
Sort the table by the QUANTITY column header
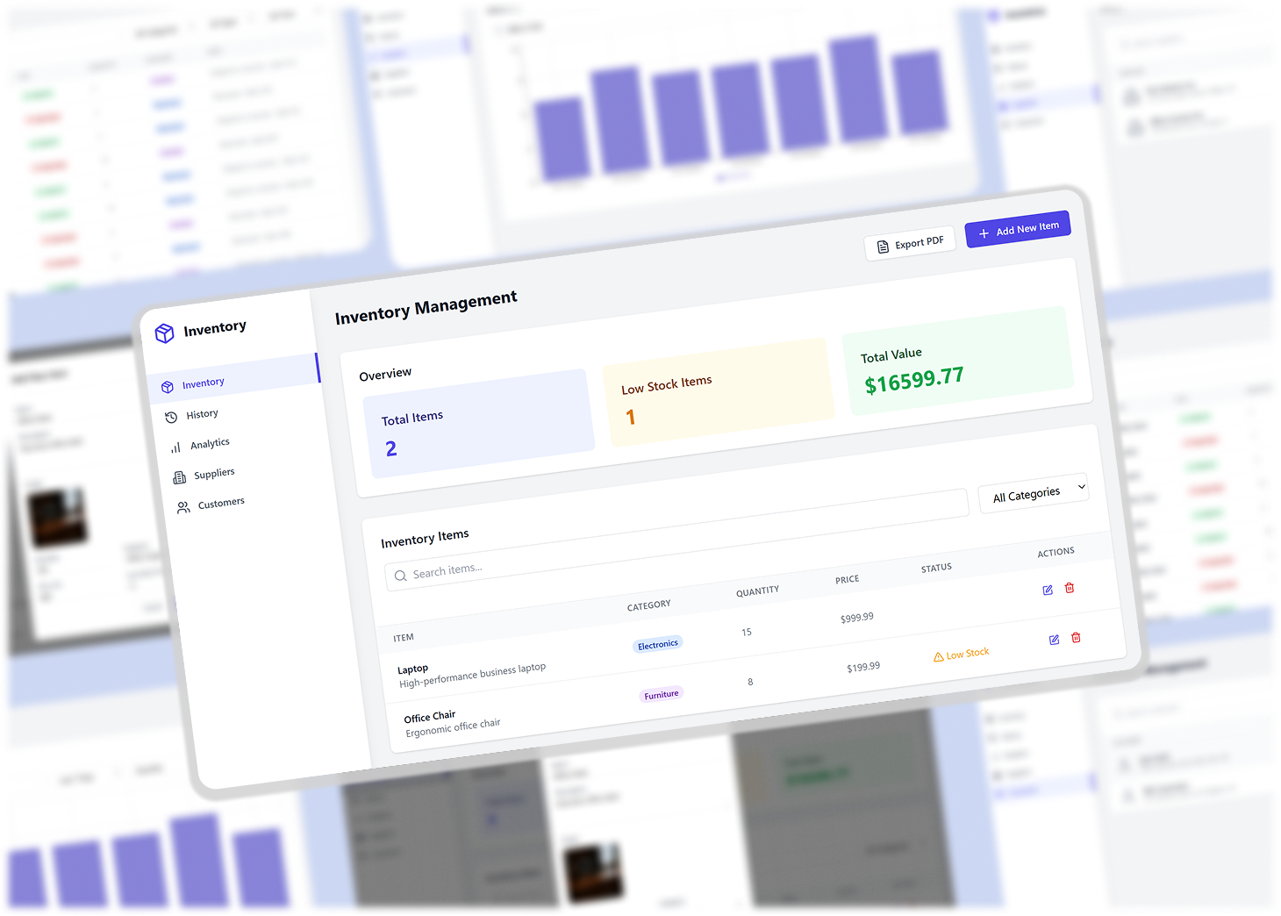(x=756, y=590)
